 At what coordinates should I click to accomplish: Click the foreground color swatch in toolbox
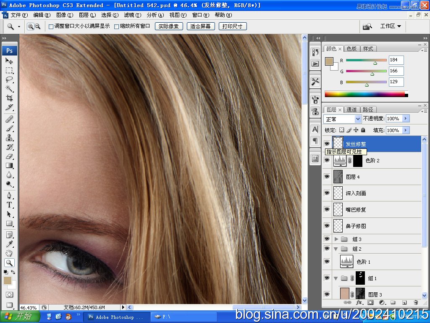(x=8, y=281)
